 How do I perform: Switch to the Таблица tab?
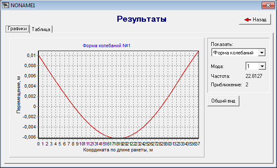coord(41,29)
